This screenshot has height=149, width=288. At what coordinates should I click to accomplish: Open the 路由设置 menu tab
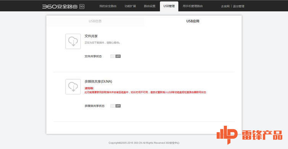click(x=150, y=6)
